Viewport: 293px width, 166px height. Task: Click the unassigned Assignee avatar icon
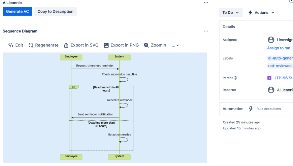(271, 40)
